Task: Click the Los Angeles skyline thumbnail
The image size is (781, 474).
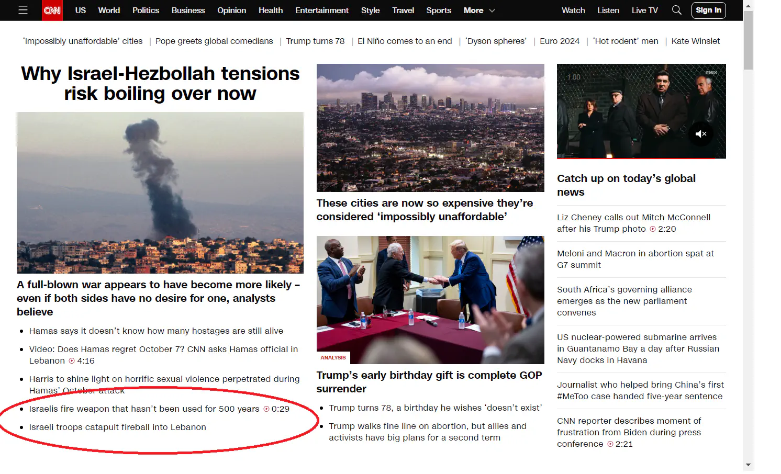Action: coord(430,128)
